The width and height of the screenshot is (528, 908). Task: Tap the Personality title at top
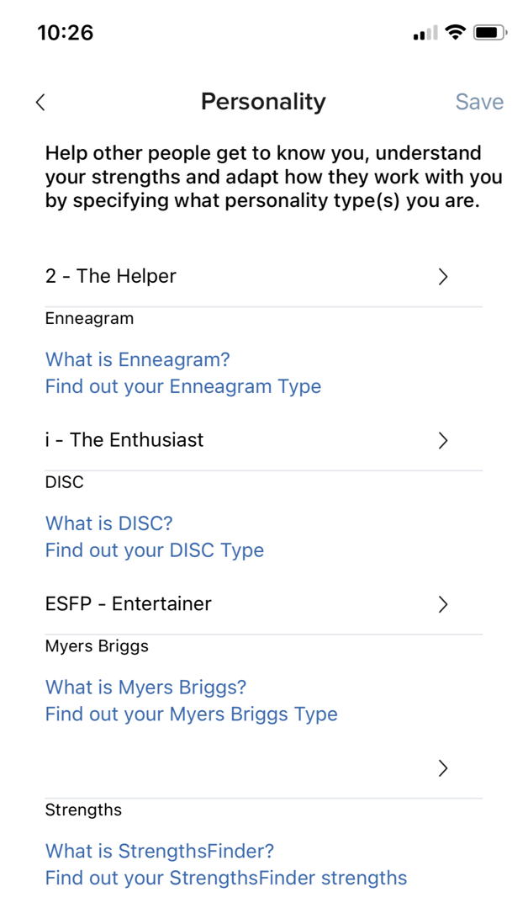click(x=263, y=101)
